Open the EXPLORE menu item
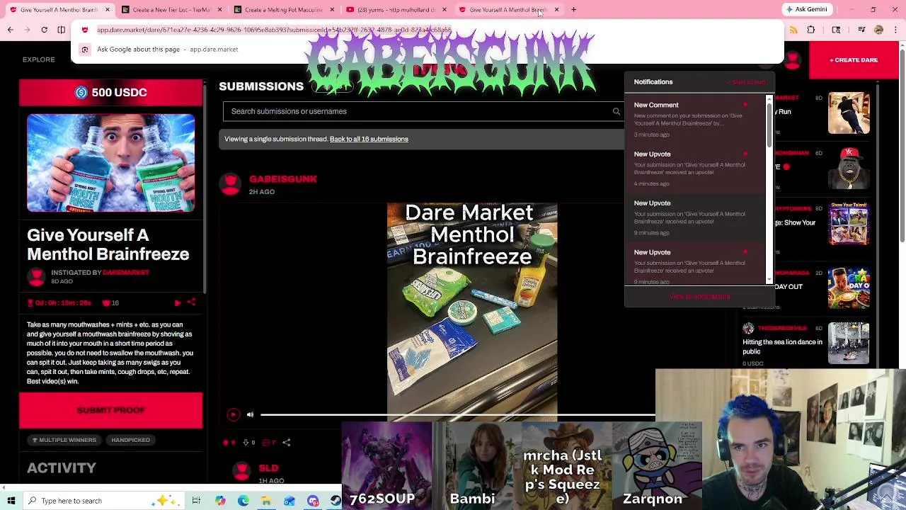The width and height of the screenshot is (906, 510). [x=38, y=59]
